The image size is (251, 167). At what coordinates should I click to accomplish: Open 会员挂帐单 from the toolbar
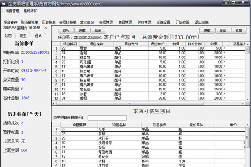[x=68, y=22]
